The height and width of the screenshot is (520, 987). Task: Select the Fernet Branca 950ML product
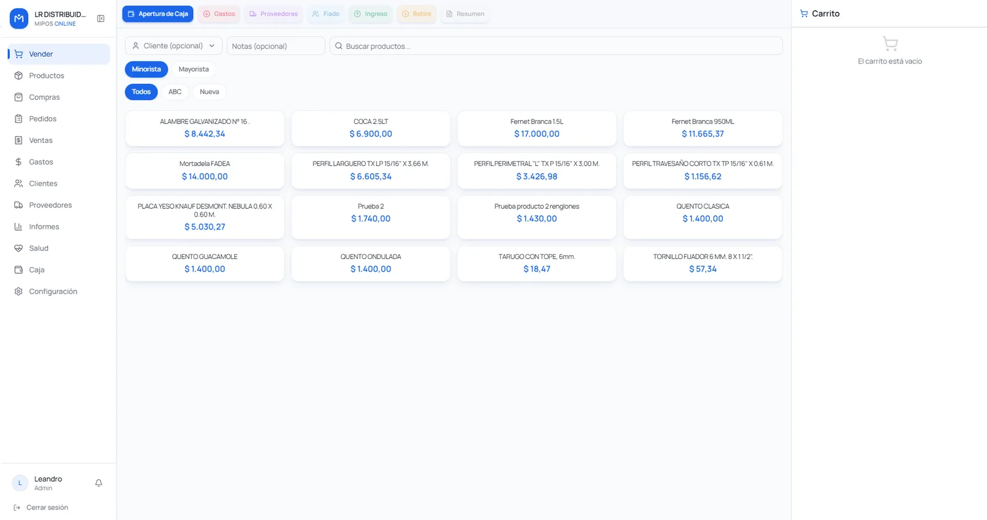(703, 128)
